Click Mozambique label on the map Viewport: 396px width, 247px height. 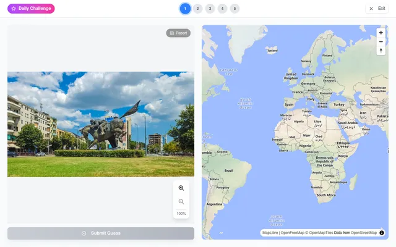coord(338,182)
